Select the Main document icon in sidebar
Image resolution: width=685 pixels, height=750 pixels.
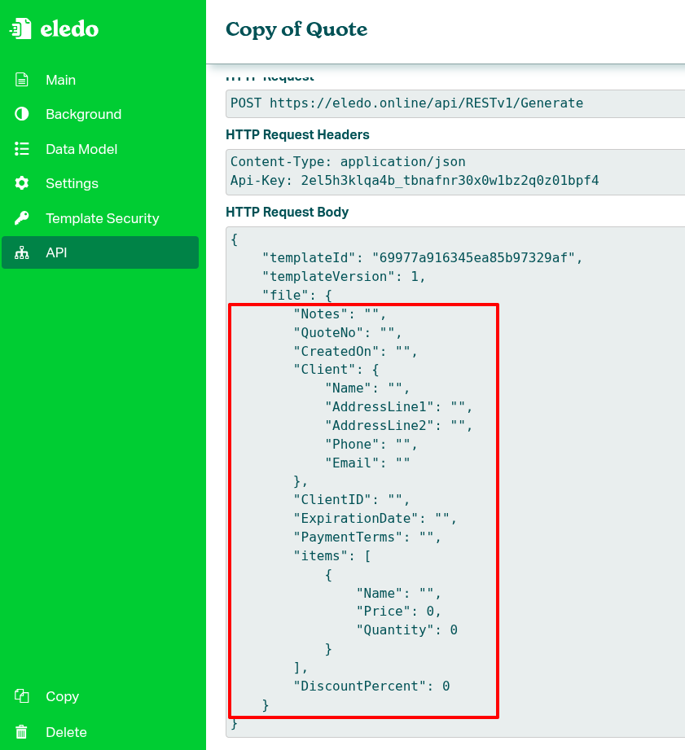(x=24, y=80)
